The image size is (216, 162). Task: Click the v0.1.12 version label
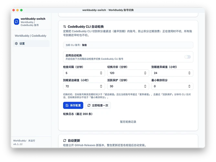click(18, 144)
